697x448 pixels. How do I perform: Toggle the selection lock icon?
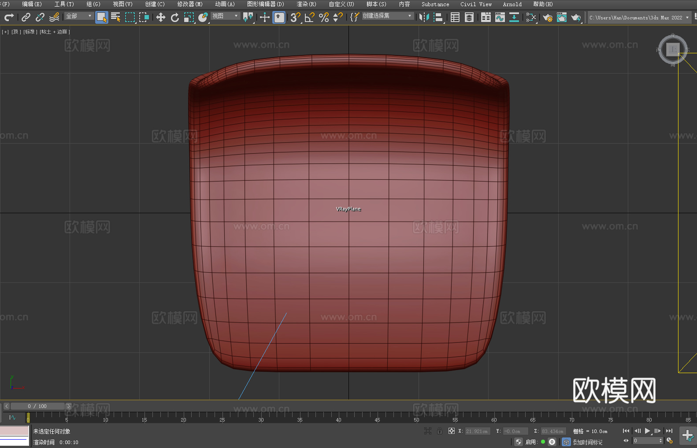pyautogui.click(x=440, y=431)
